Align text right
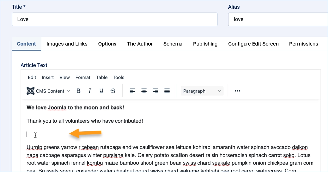The image size is (328, 172). (x=155, y=91)
